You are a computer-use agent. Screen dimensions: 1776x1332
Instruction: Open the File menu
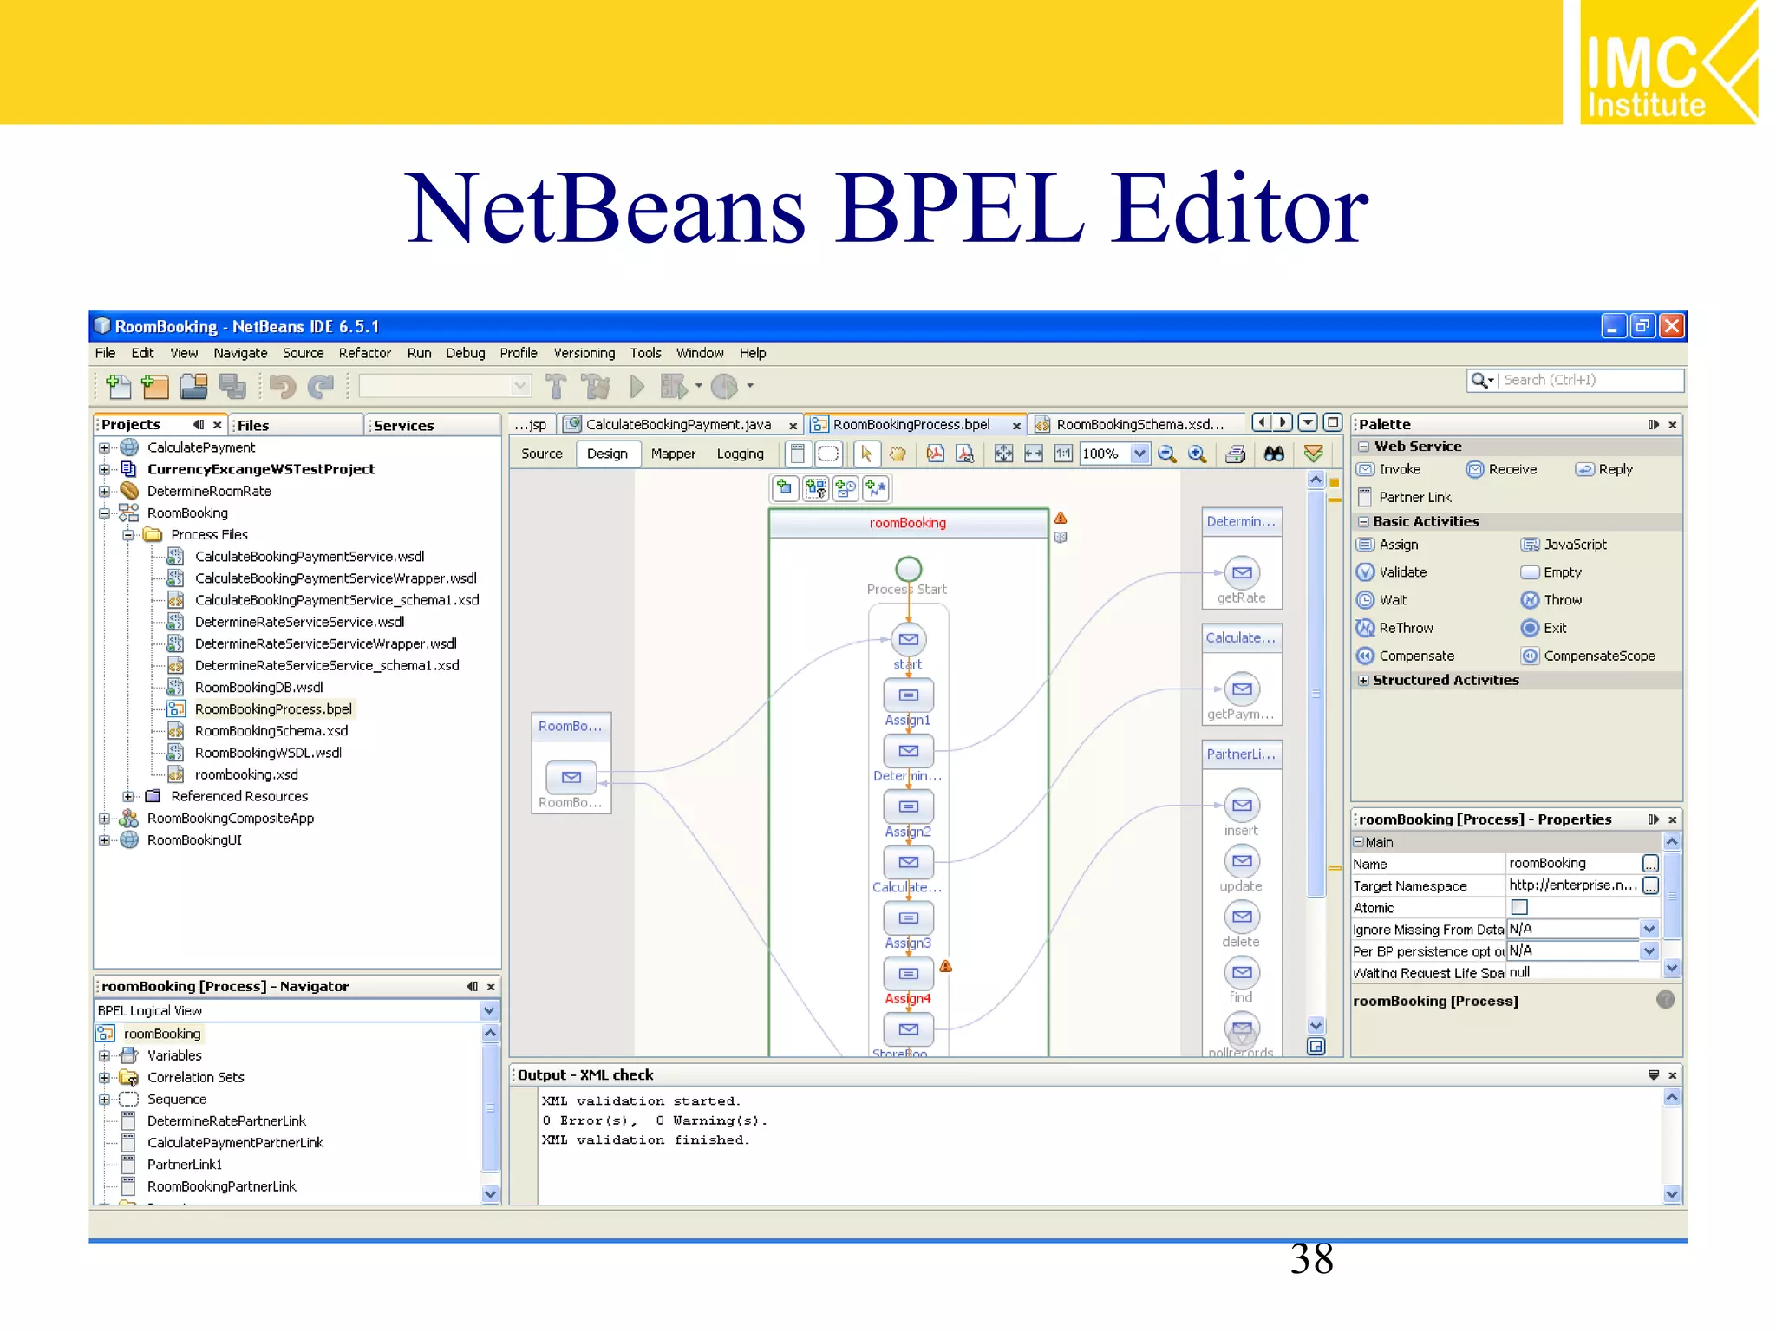105,353
